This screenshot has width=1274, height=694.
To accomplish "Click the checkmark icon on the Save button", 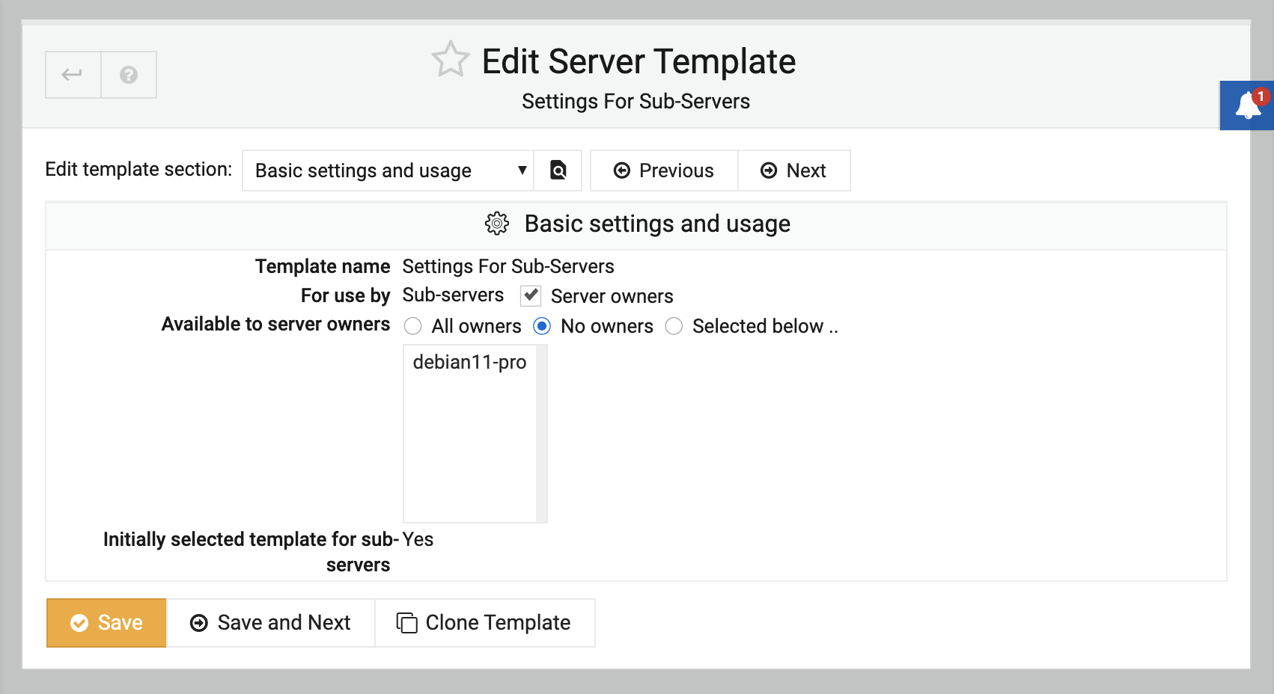I will (x=79, y=622).
